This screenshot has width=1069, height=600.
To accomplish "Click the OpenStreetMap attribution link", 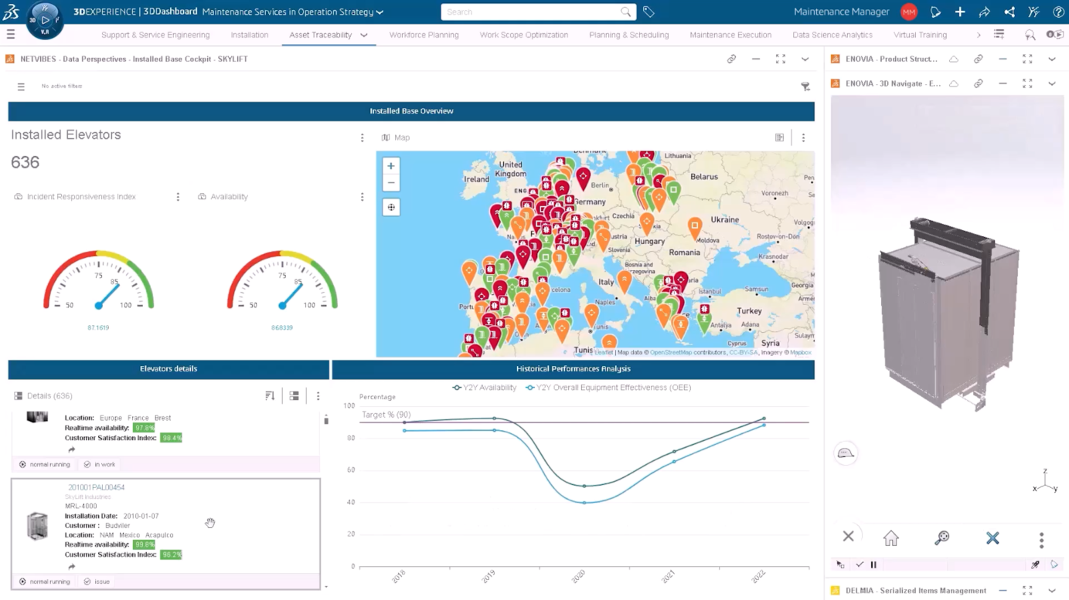I will tap(670, 353).
